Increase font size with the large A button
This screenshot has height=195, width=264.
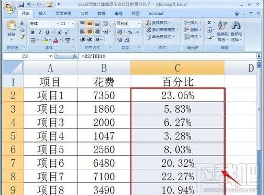pos(59,32)
